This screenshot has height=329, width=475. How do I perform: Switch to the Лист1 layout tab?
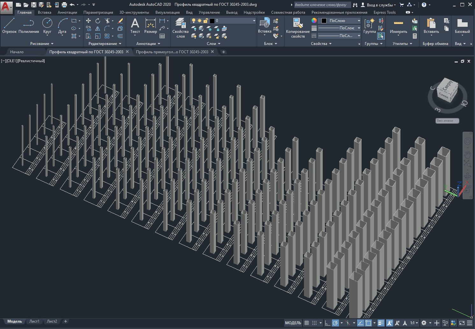tap(34, 321)
